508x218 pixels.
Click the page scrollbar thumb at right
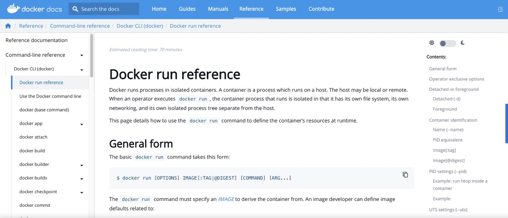coord(506,123)
